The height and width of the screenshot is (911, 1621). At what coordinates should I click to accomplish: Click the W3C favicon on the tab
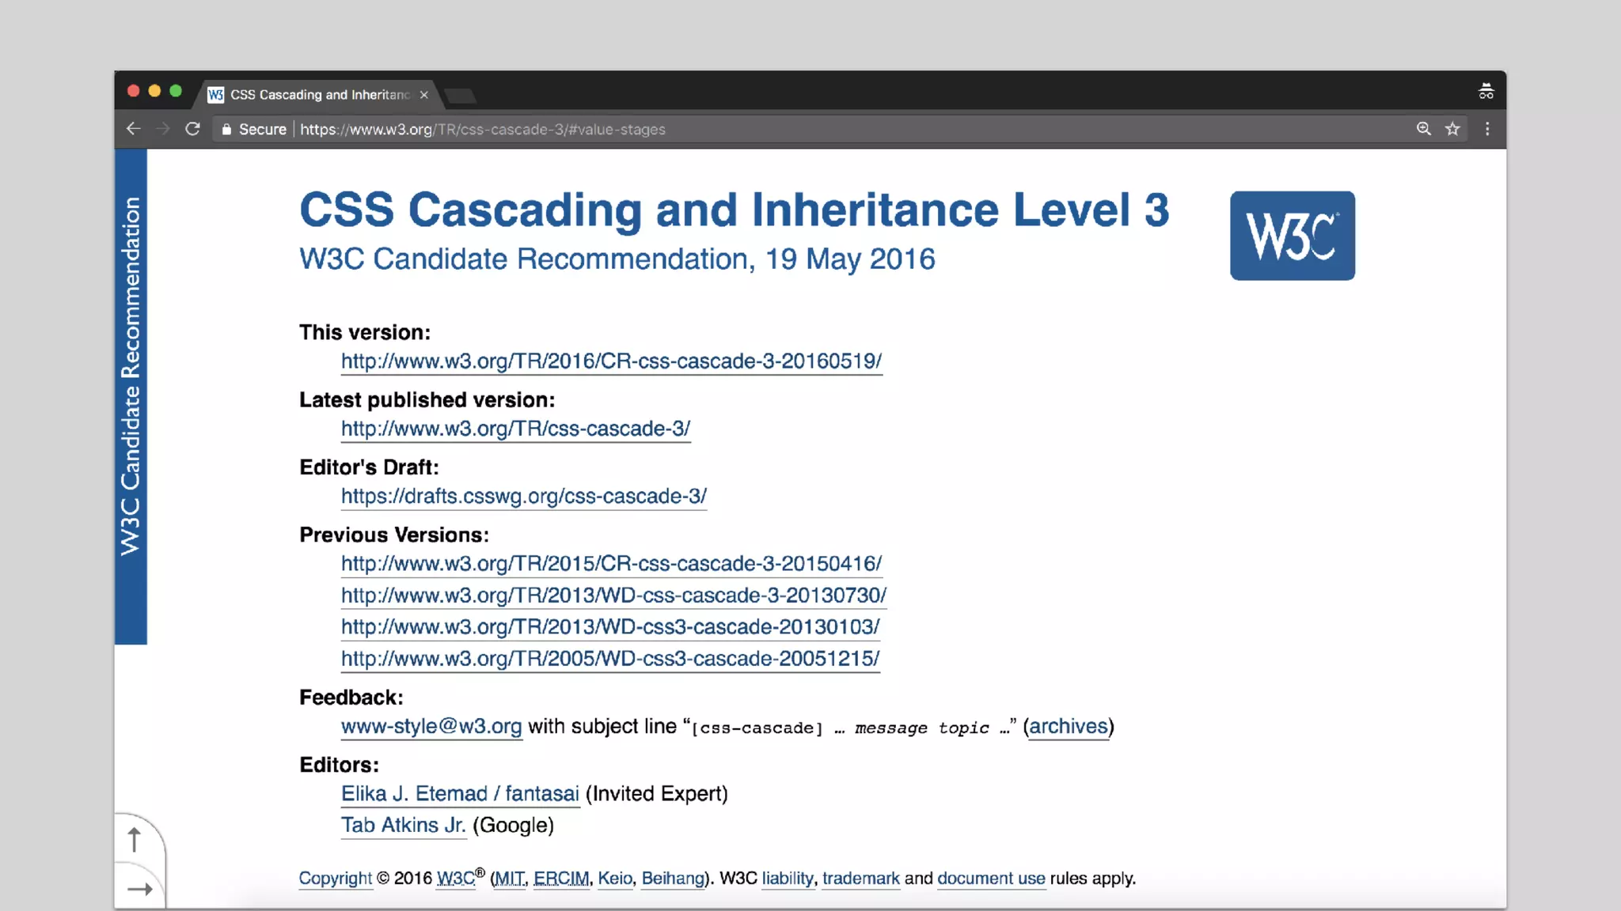(215, 95)
